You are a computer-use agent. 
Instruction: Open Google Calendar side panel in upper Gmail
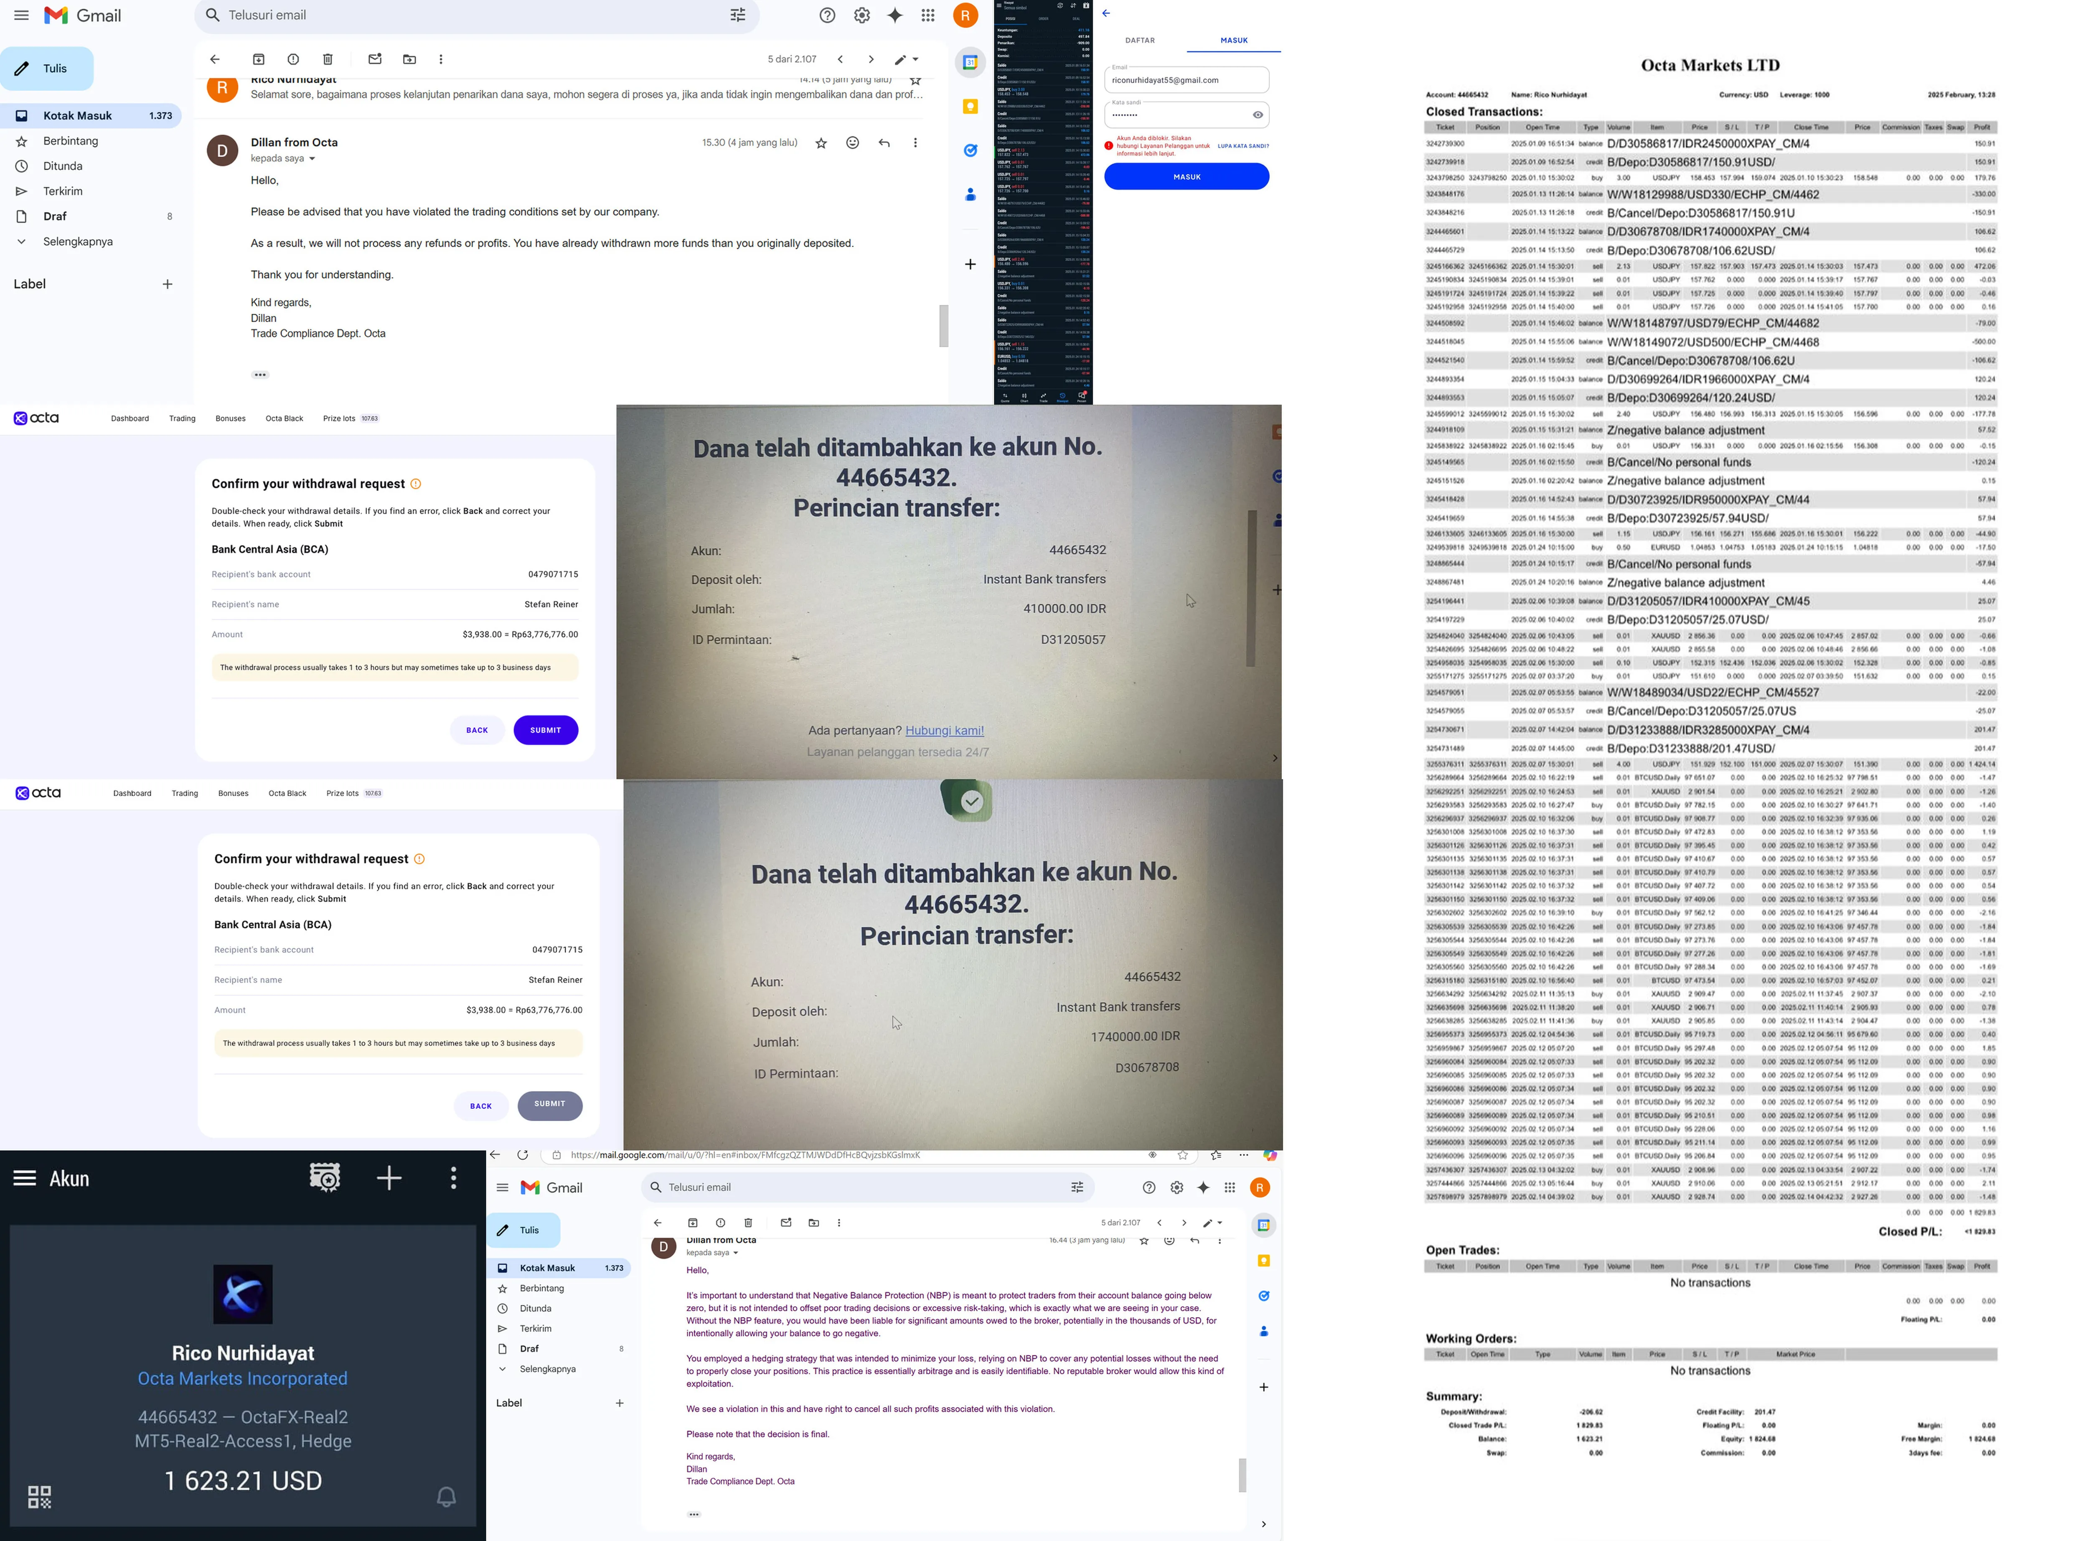(971, 63)
